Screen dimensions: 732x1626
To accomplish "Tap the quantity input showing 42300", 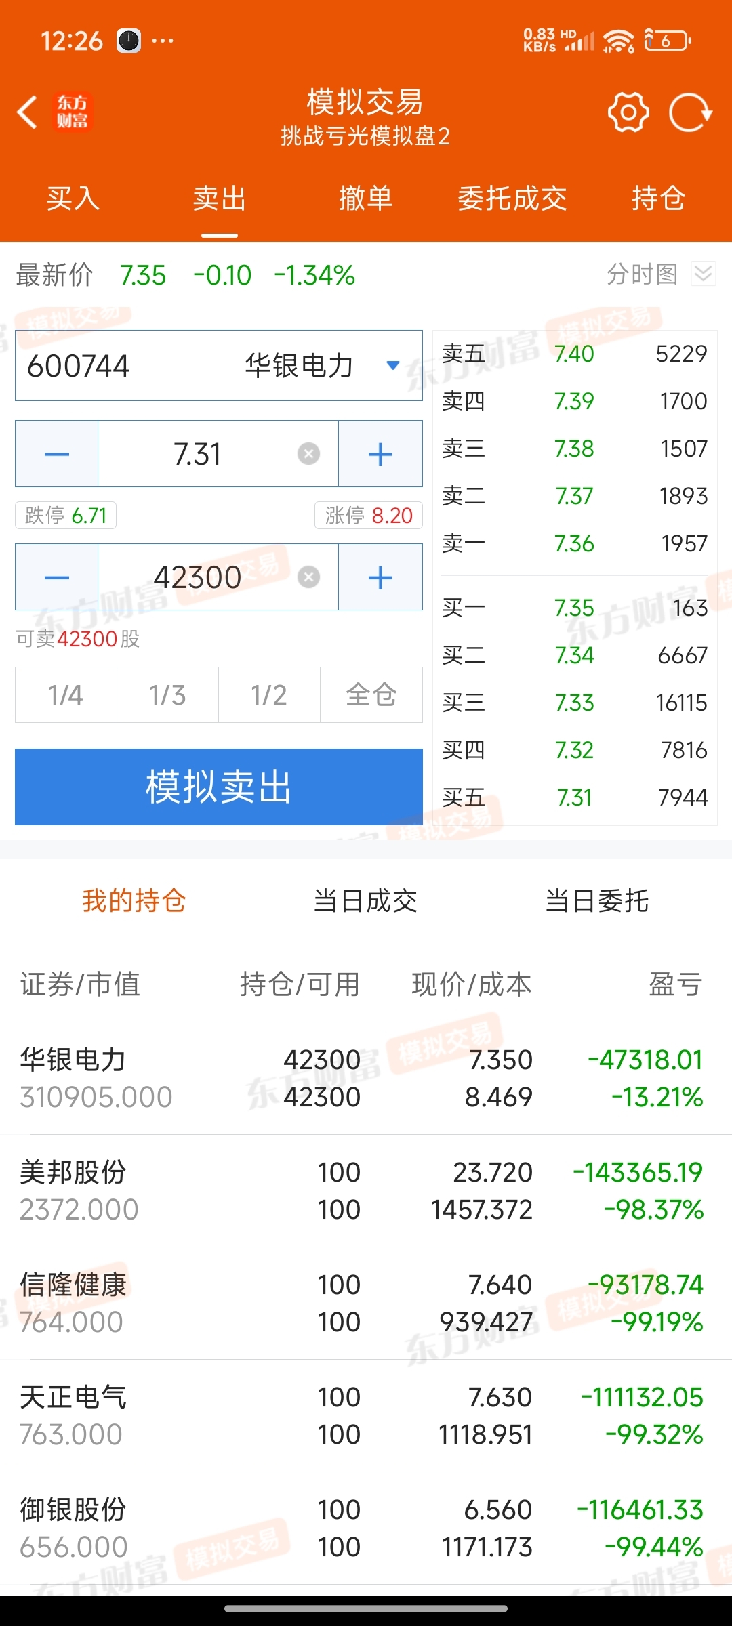I will point(218,577).
